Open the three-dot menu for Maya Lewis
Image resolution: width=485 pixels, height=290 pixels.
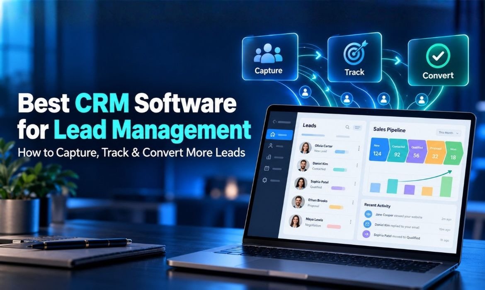(x=350, y=222)
